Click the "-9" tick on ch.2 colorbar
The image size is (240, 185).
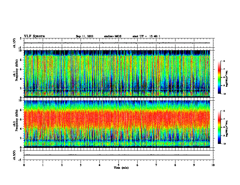pos(224,135)
